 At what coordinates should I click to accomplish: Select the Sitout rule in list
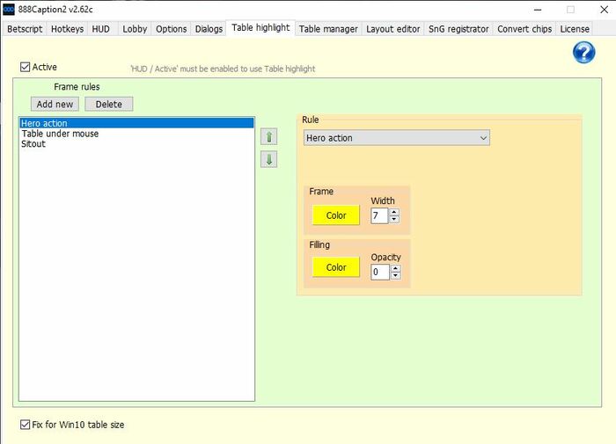(x=136, y=143)
